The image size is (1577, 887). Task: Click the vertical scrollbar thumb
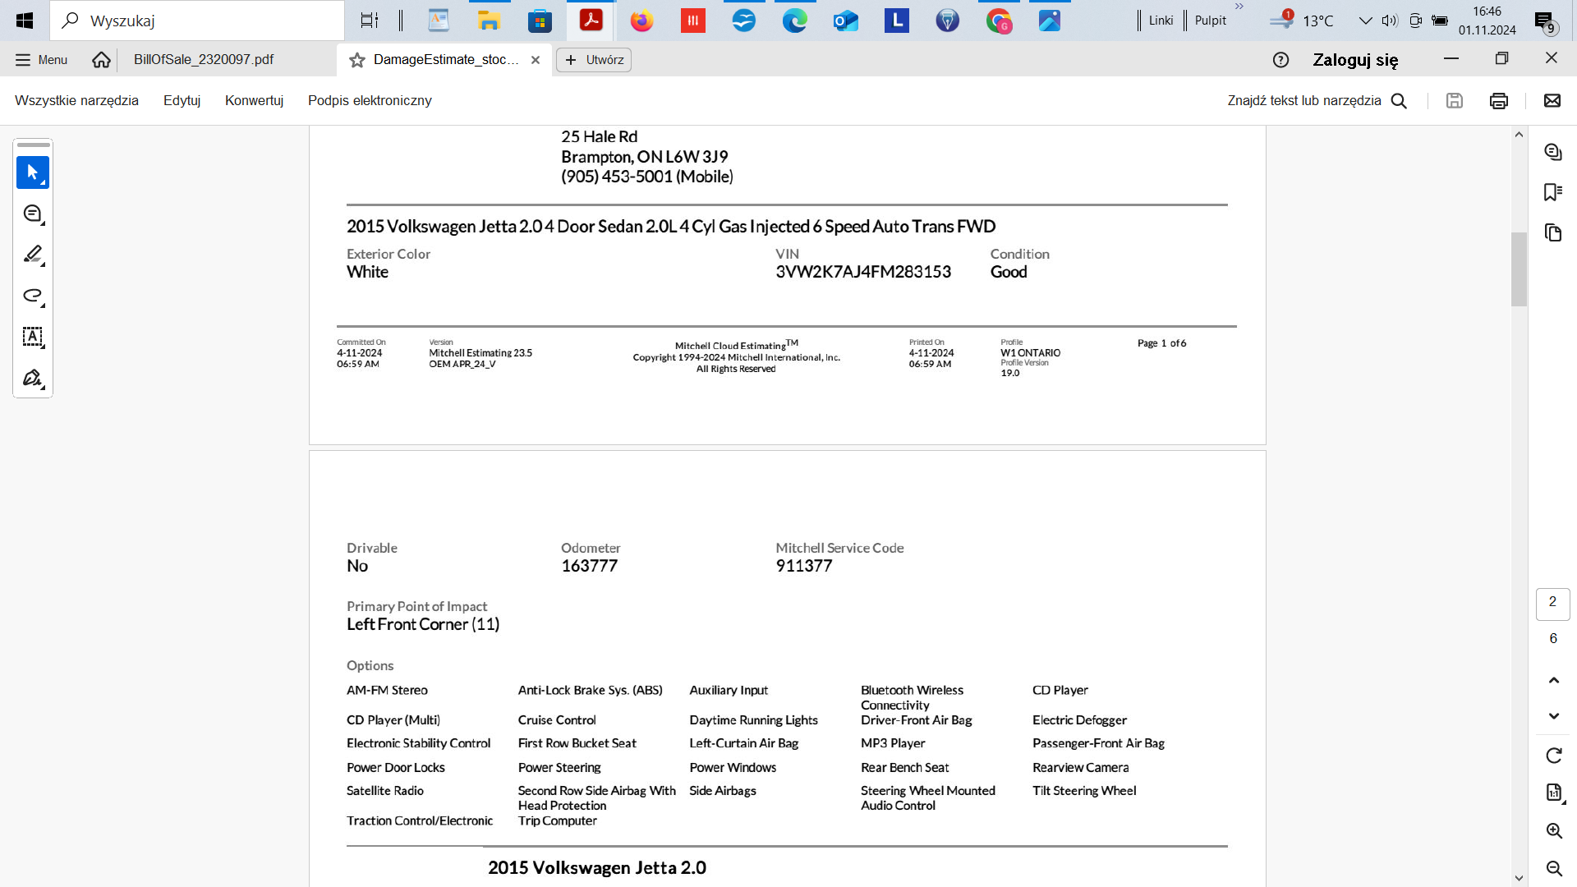click(1519, 269)
